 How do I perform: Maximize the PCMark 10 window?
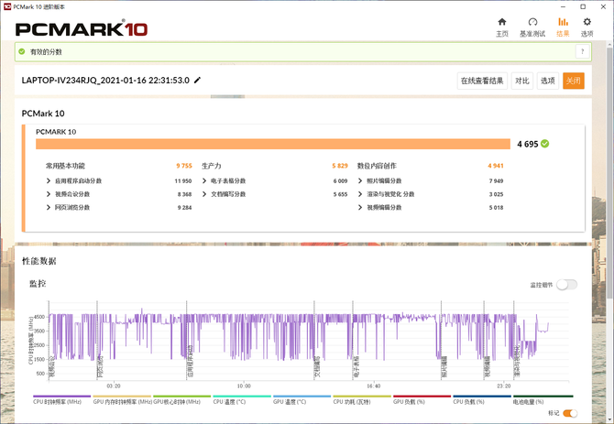(583, 6)
